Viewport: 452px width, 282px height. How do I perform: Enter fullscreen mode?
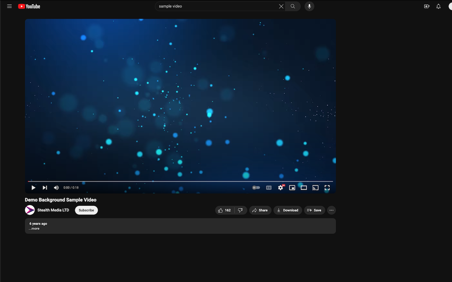coord(327,188)
